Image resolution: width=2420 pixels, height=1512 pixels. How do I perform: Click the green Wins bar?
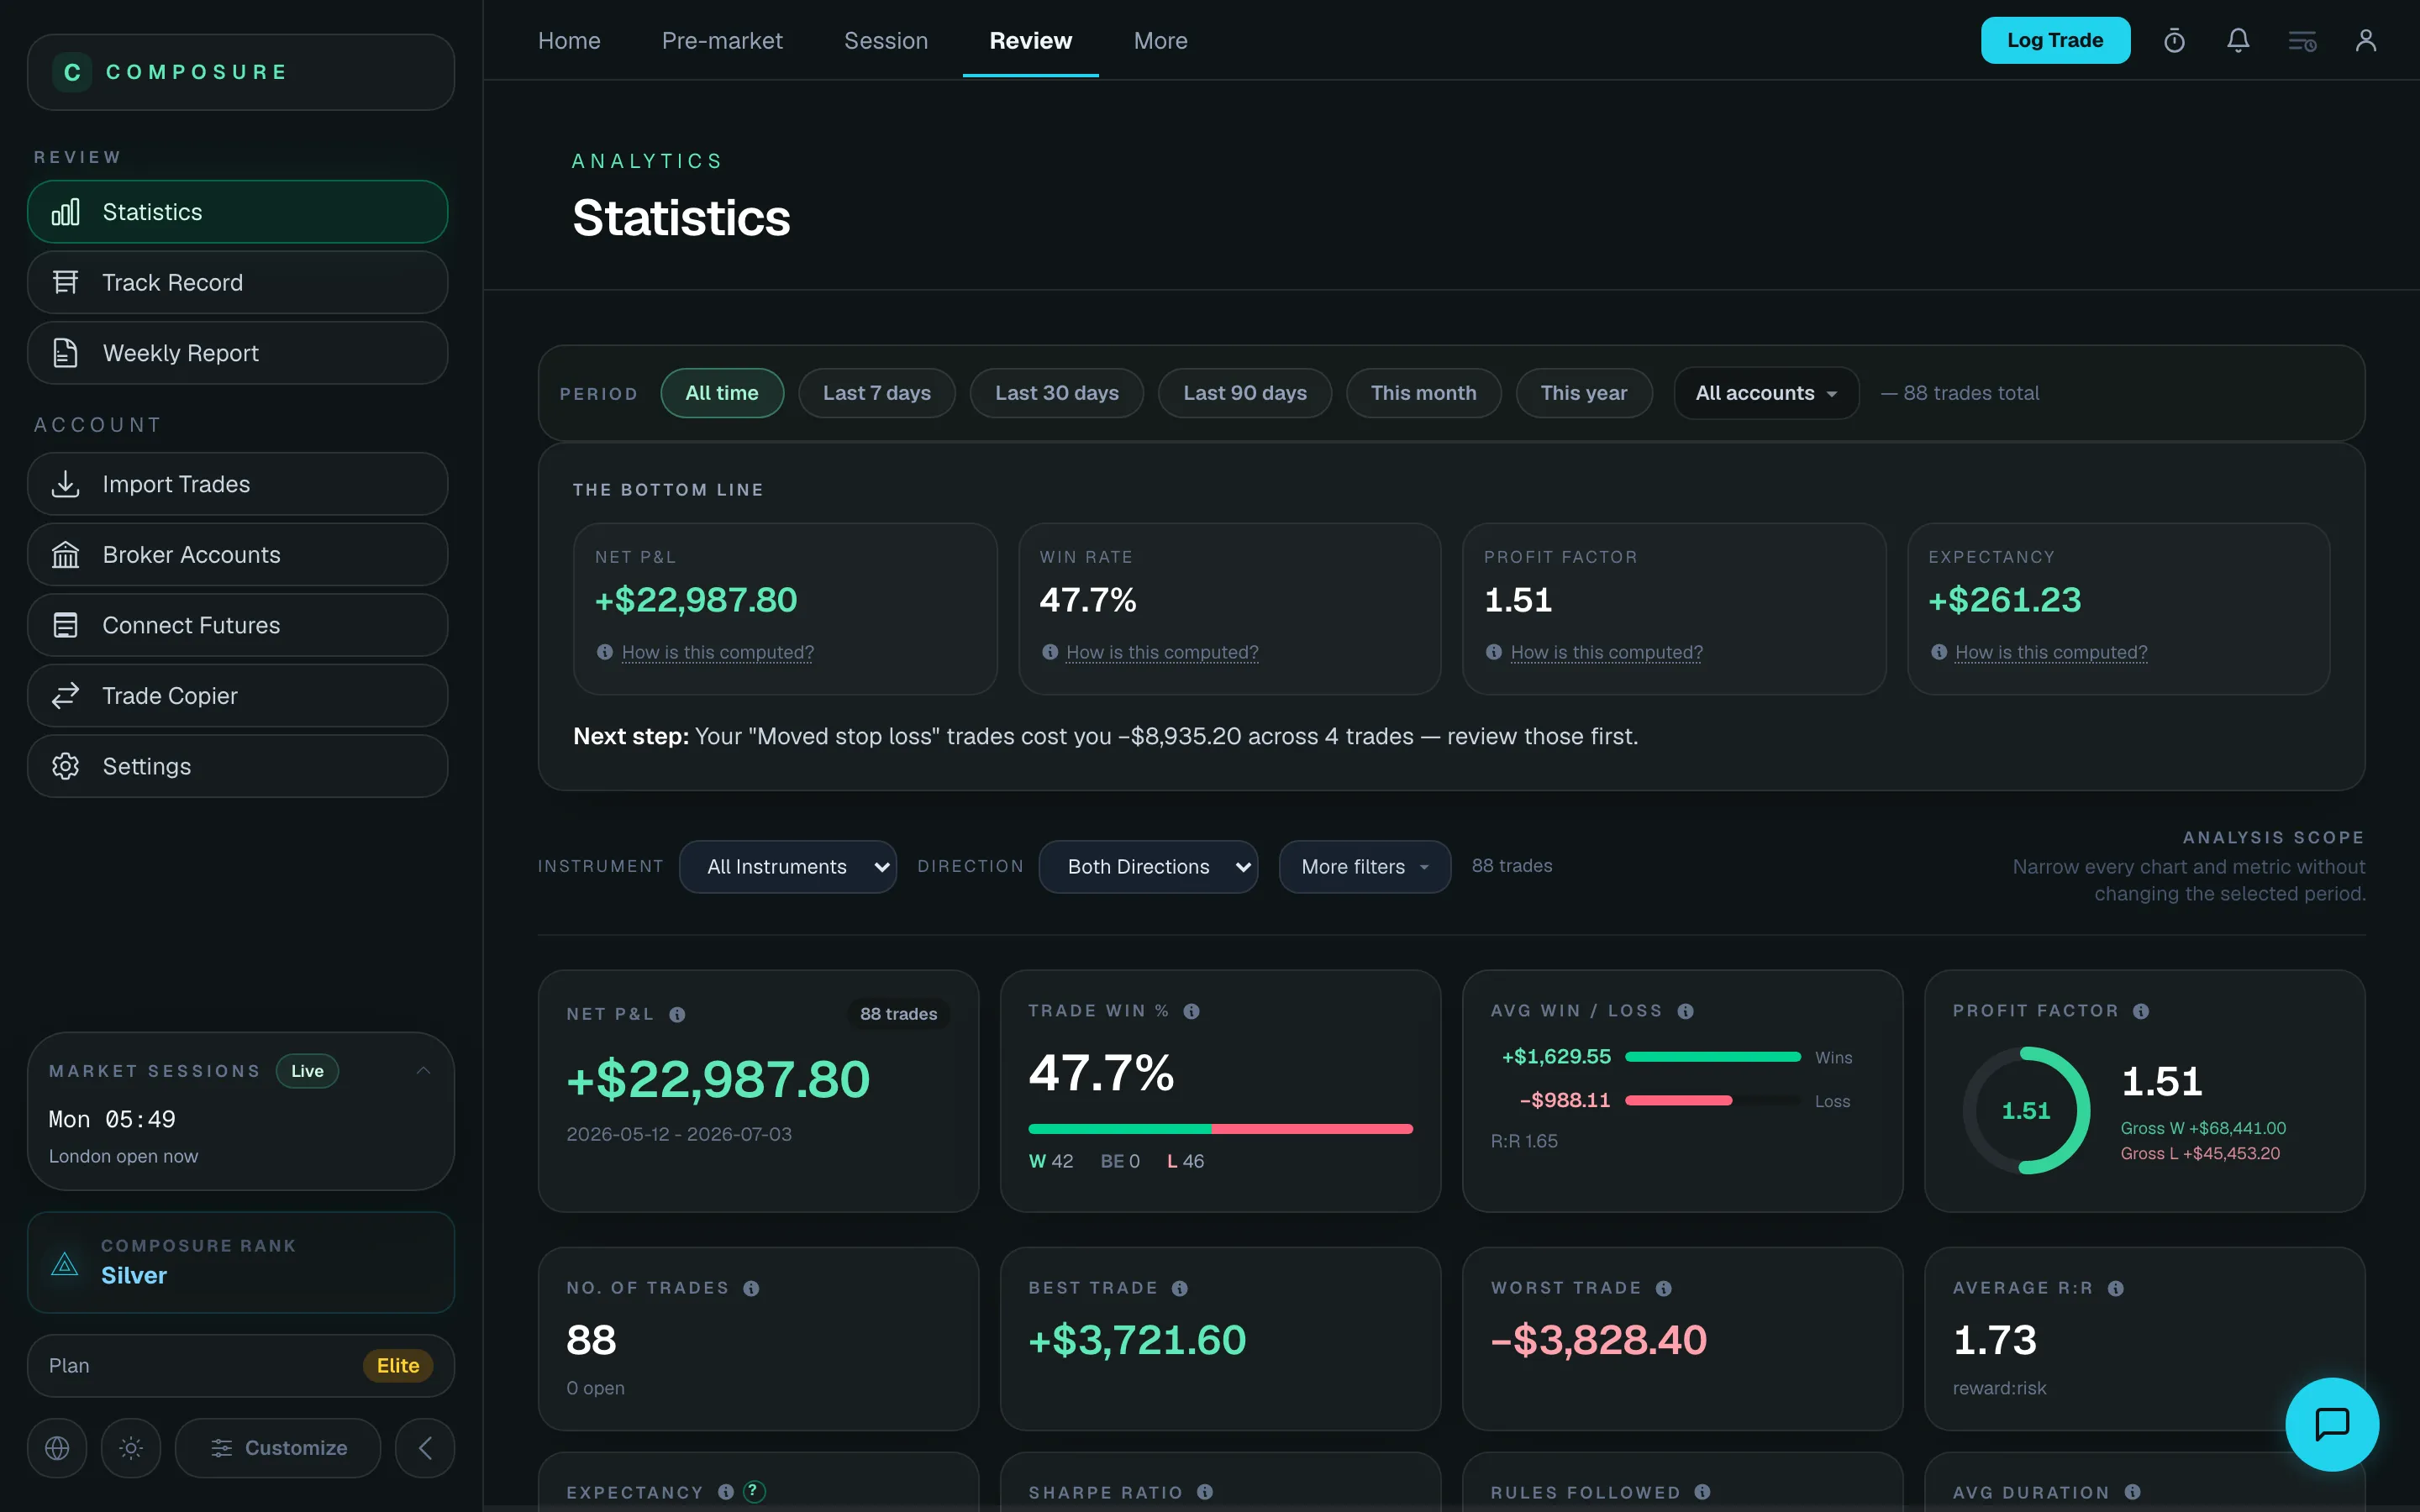[1712, 1057]
